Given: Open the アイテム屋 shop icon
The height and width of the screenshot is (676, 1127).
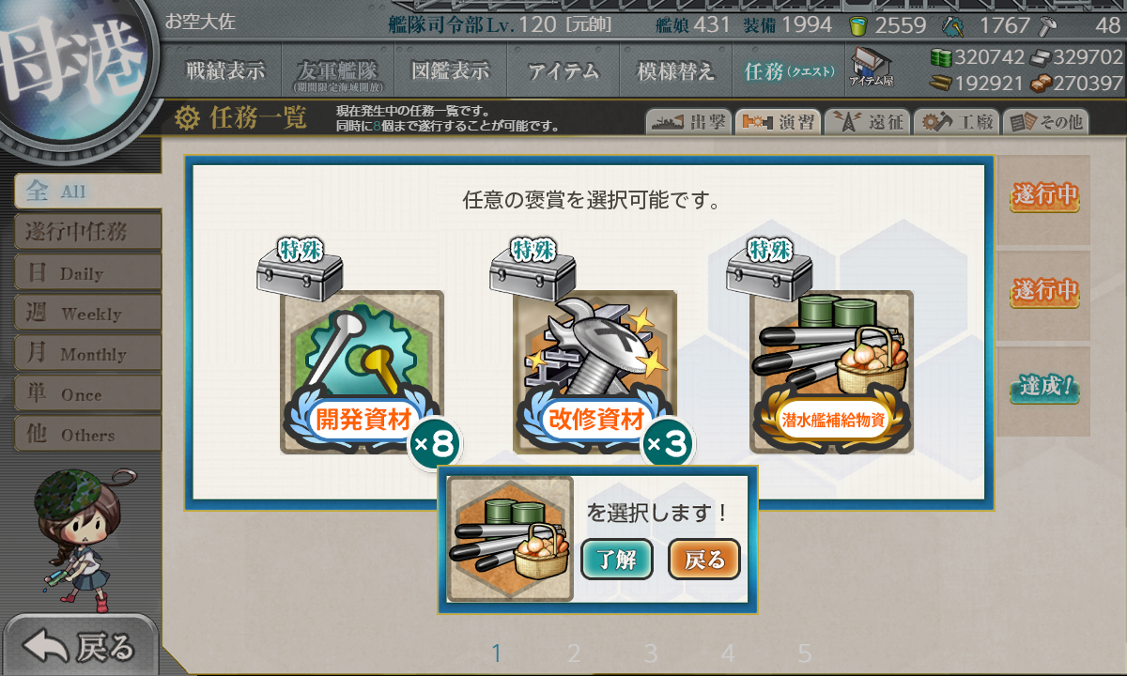Looking at the screenshot, I should pos(871,68).
